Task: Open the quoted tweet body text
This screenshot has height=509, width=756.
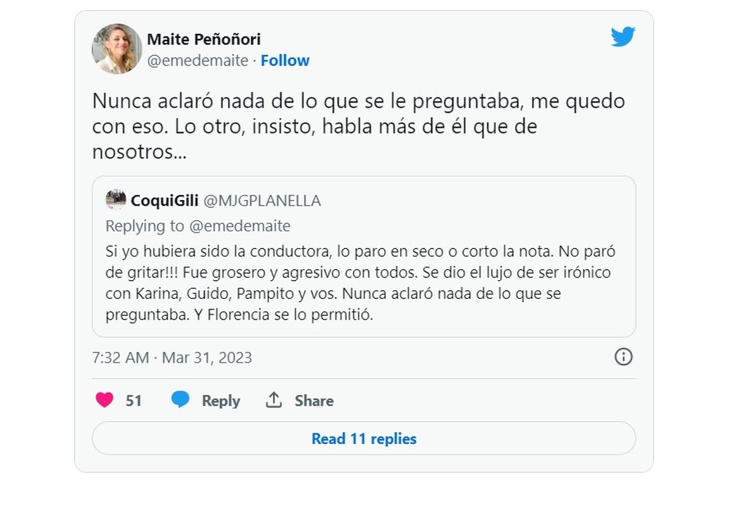Action: click(x=354, y=283)
